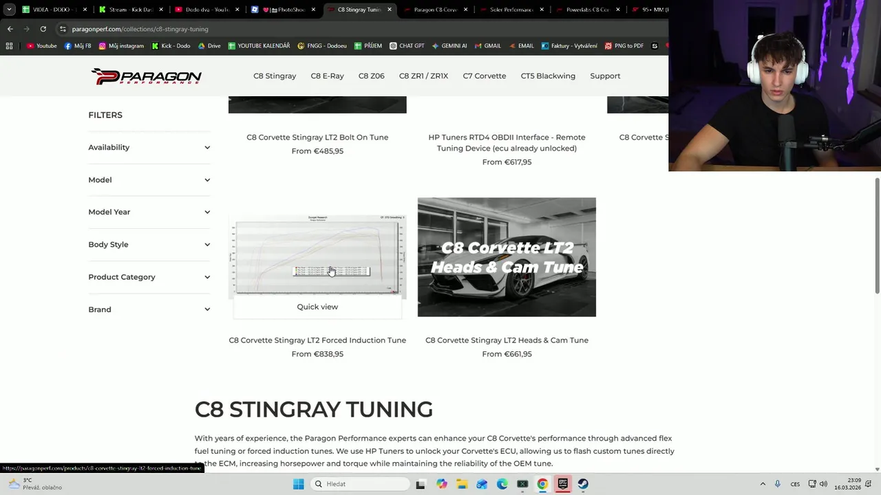This screenshot has height=495, width=881.
Task: Open the Kick - Dodo bookmark
Action: point(171,46)
